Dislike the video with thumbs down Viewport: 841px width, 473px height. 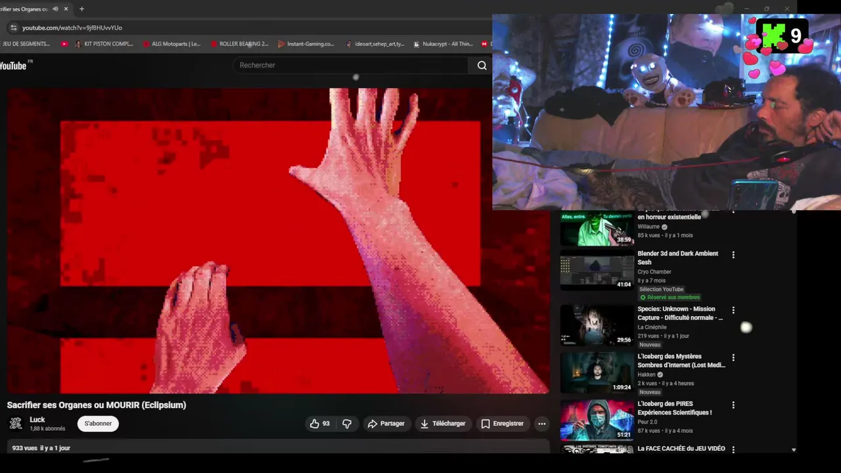347,424
